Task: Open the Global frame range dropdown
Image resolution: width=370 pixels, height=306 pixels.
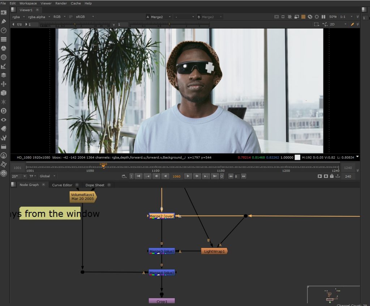Action: coord(47,176)
